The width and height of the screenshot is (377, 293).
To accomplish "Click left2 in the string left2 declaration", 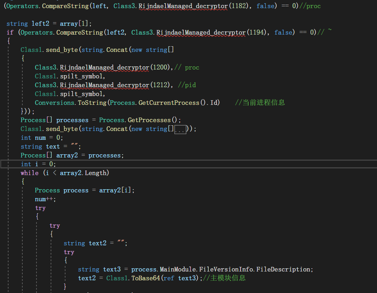I will tap(40, 24).
